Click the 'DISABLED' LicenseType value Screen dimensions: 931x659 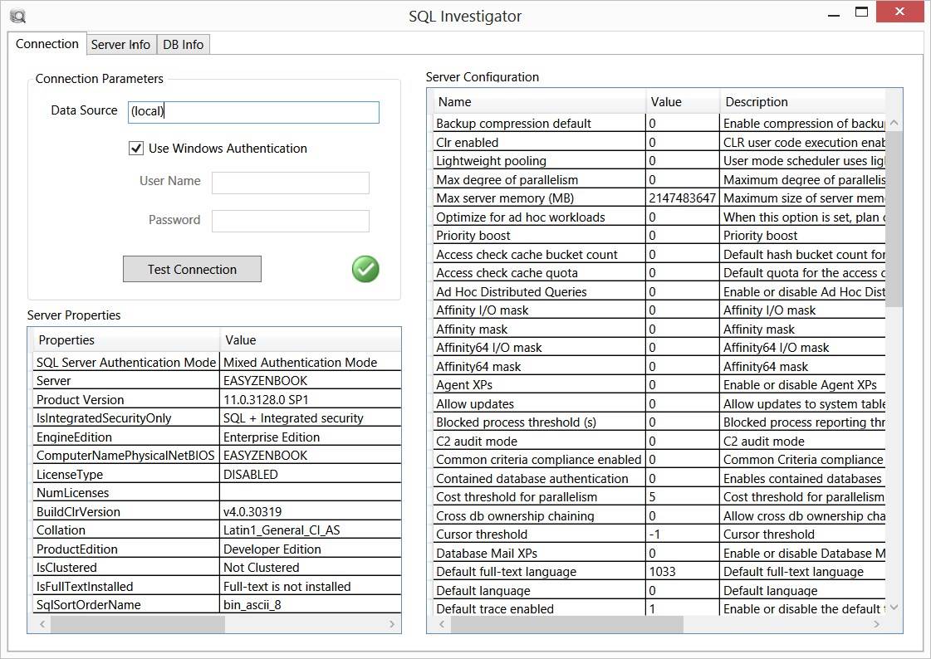311,475
